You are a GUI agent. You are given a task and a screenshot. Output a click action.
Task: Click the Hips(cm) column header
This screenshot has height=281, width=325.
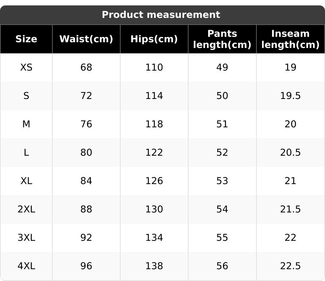(154, 39)
